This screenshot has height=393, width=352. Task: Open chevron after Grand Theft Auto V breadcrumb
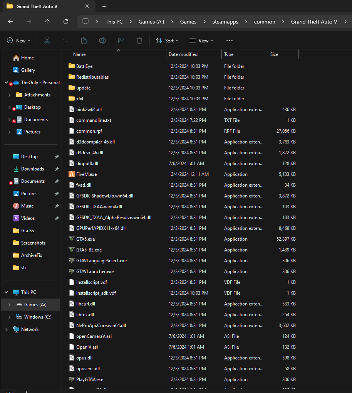tap(345, 22)
